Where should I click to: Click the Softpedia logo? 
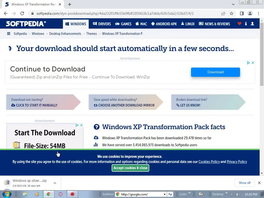pos(26,24)
